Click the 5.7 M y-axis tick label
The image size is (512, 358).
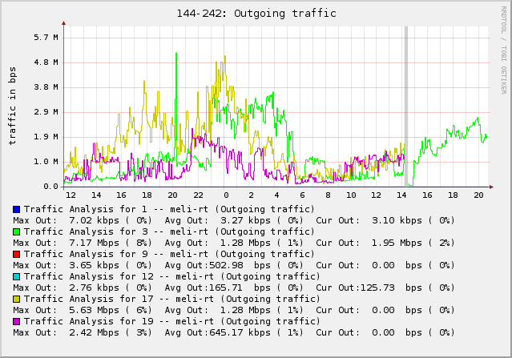(46, 38)
